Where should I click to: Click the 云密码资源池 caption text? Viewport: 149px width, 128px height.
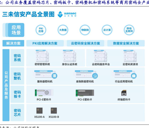[x=130, y=64]
